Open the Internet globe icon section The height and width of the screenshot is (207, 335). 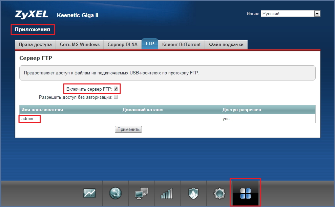116,193
